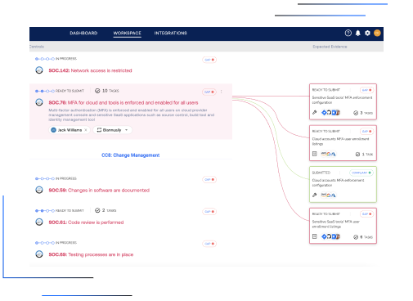This screenshot has height=301, width=413.
Task: Open the Biannually frequency dropdown
Action: pos(112,130)
